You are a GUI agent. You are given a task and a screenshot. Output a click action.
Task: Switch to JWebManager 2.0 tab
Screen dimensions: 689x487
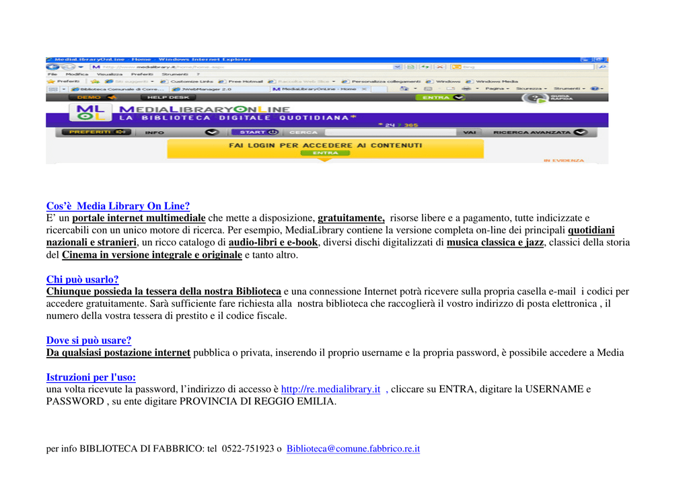pyautogui.click(x=219, y=89)
